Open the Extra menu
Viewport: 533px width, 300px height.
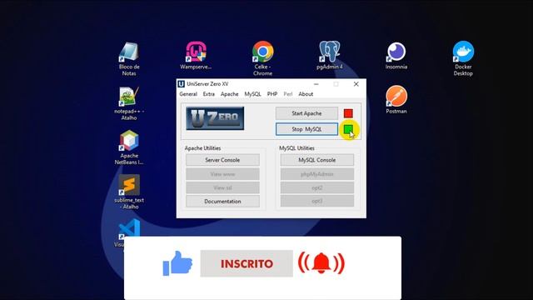(x=209, y=94)
